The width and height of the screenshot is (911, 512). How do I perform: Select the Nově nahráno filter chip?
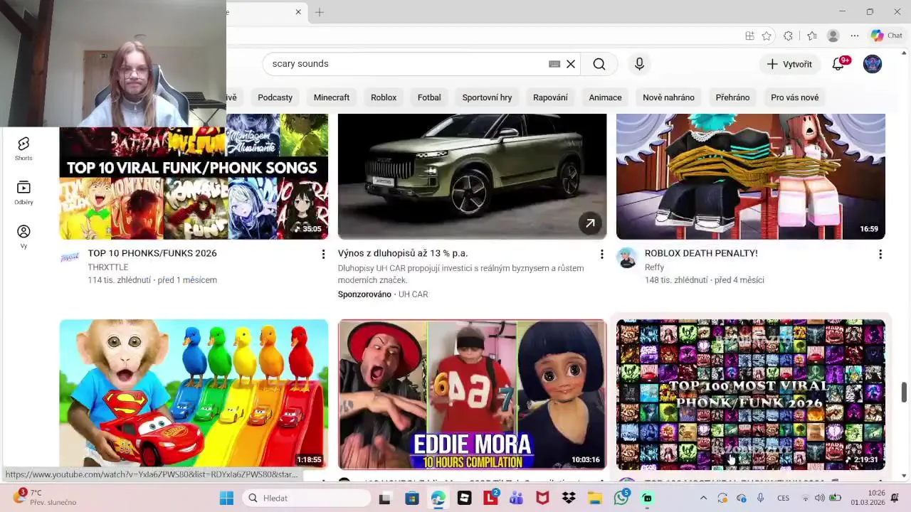pyautogui.click(x=668, y=97)
